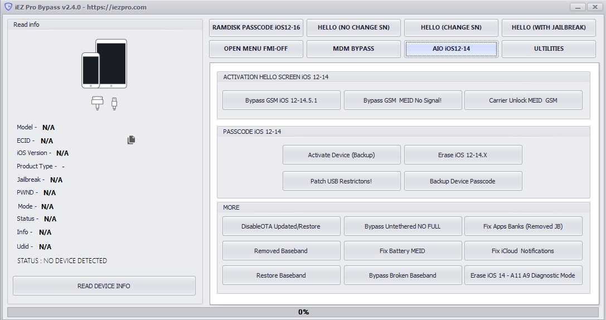Click Bypass Untethered NO FULL button
This screenshot has height=320, width=606.
click(x=403, y=226)
